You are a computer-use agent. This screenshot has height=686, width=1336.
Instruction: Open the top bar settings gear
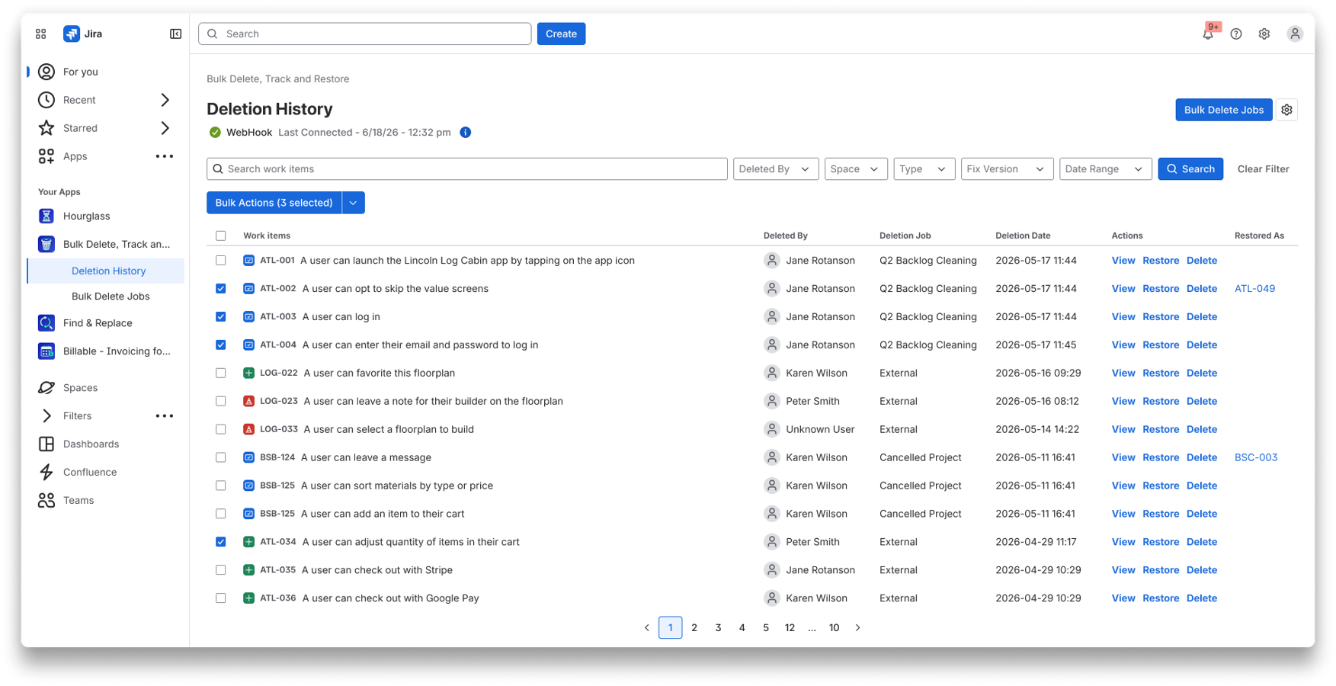tap(1264, 34)
